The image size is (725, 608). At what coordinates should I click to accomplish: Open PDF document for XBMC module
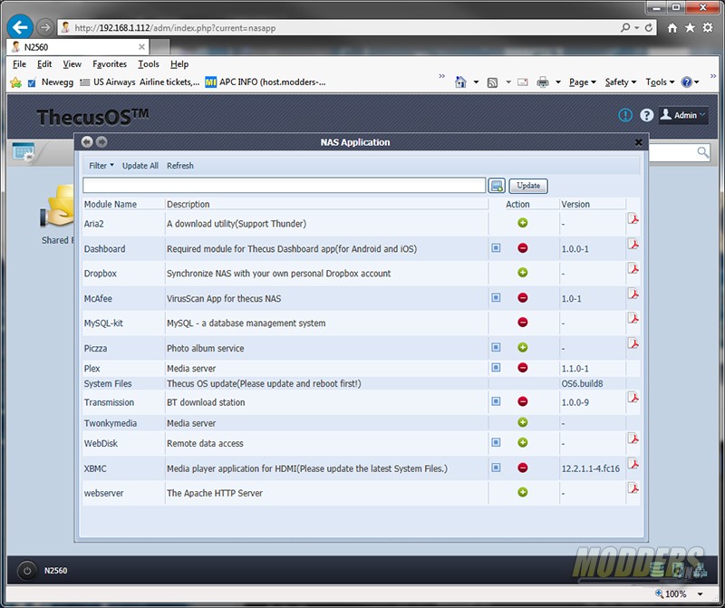[x=633, y=464]
